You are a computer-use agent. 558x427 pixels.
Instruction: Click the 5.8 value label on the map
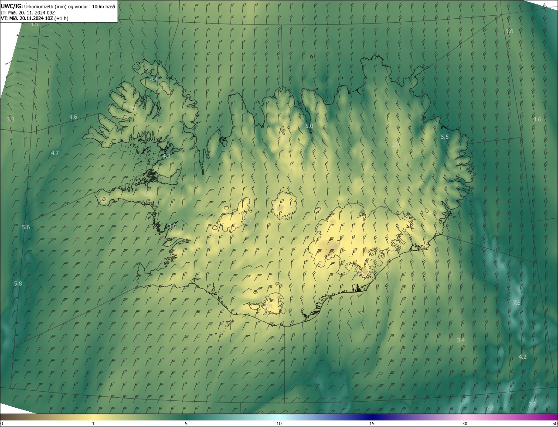(18, 283)
